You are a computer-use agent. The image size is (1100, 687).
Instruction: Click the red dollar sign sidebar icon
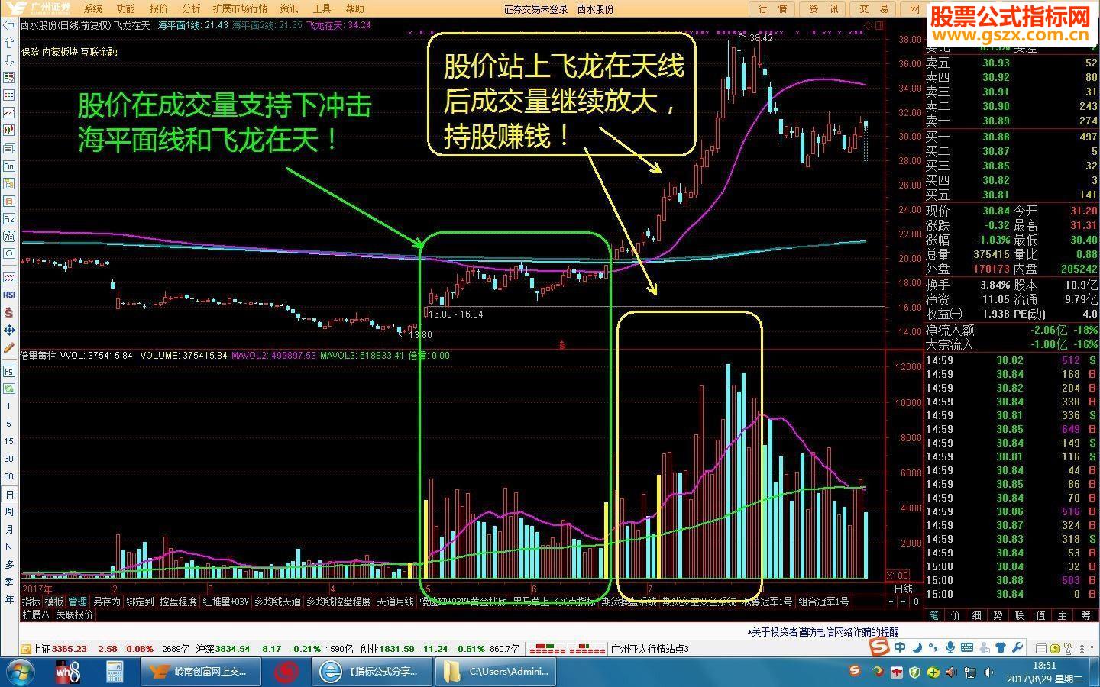[x=9, y=312]
